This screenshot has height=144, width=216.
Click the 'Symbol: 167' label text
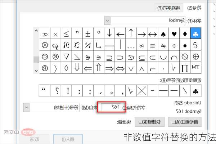point(189,111)
